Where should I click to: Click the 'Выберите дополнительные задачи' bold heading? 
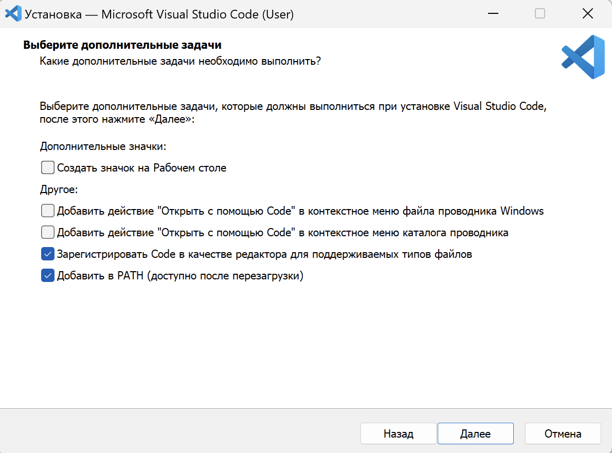[x=125, y=45]
